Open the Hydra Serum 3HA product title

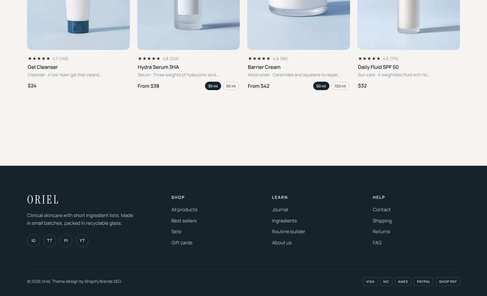[x=158, y=67]
